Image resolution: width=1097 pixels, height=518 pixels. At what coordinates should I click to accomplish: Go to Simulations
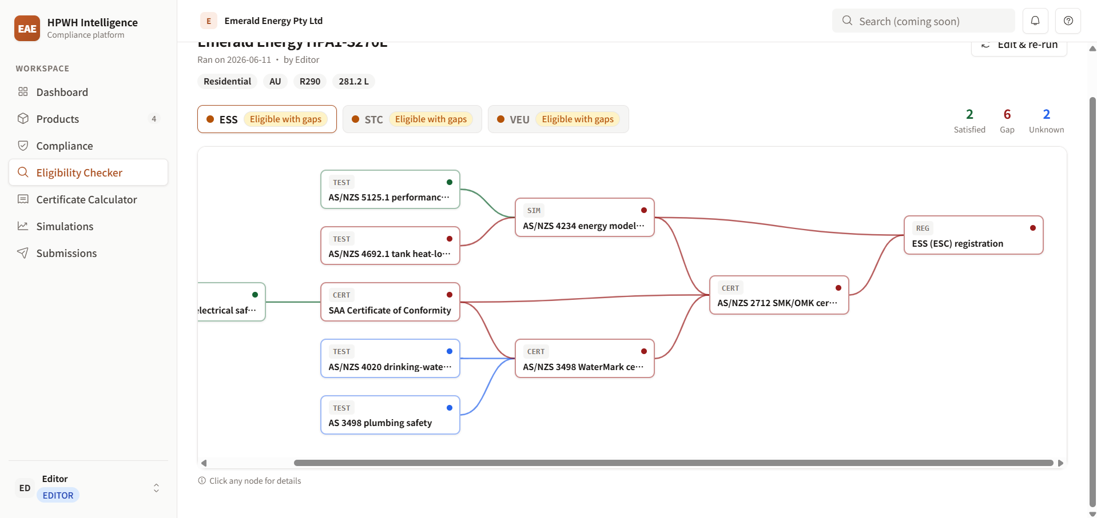click(x=88, y=226)
